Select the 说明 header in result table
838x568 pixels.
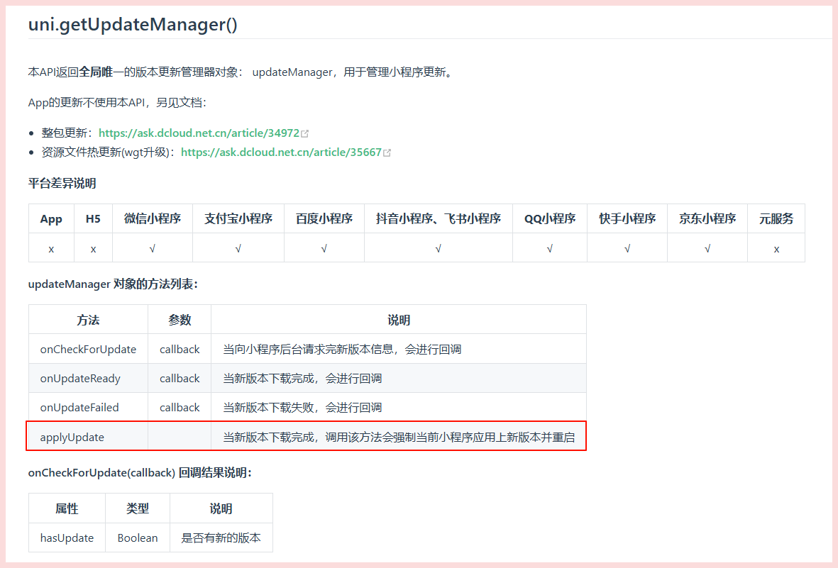221,508
